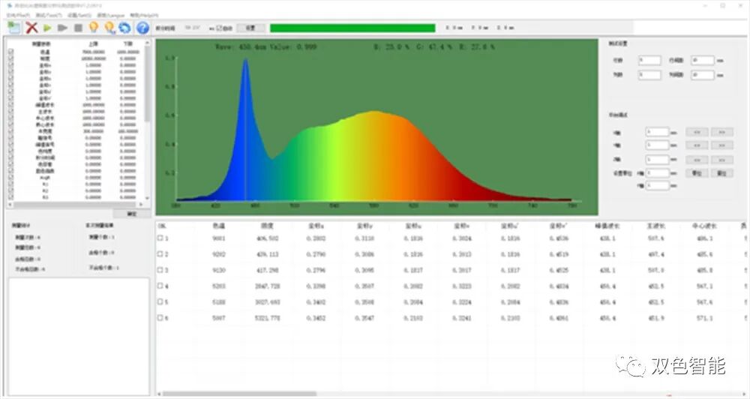Click the X轴 >> move button
Image resolution: width=750 pixels, height=399 pixels.
point(721,132)
